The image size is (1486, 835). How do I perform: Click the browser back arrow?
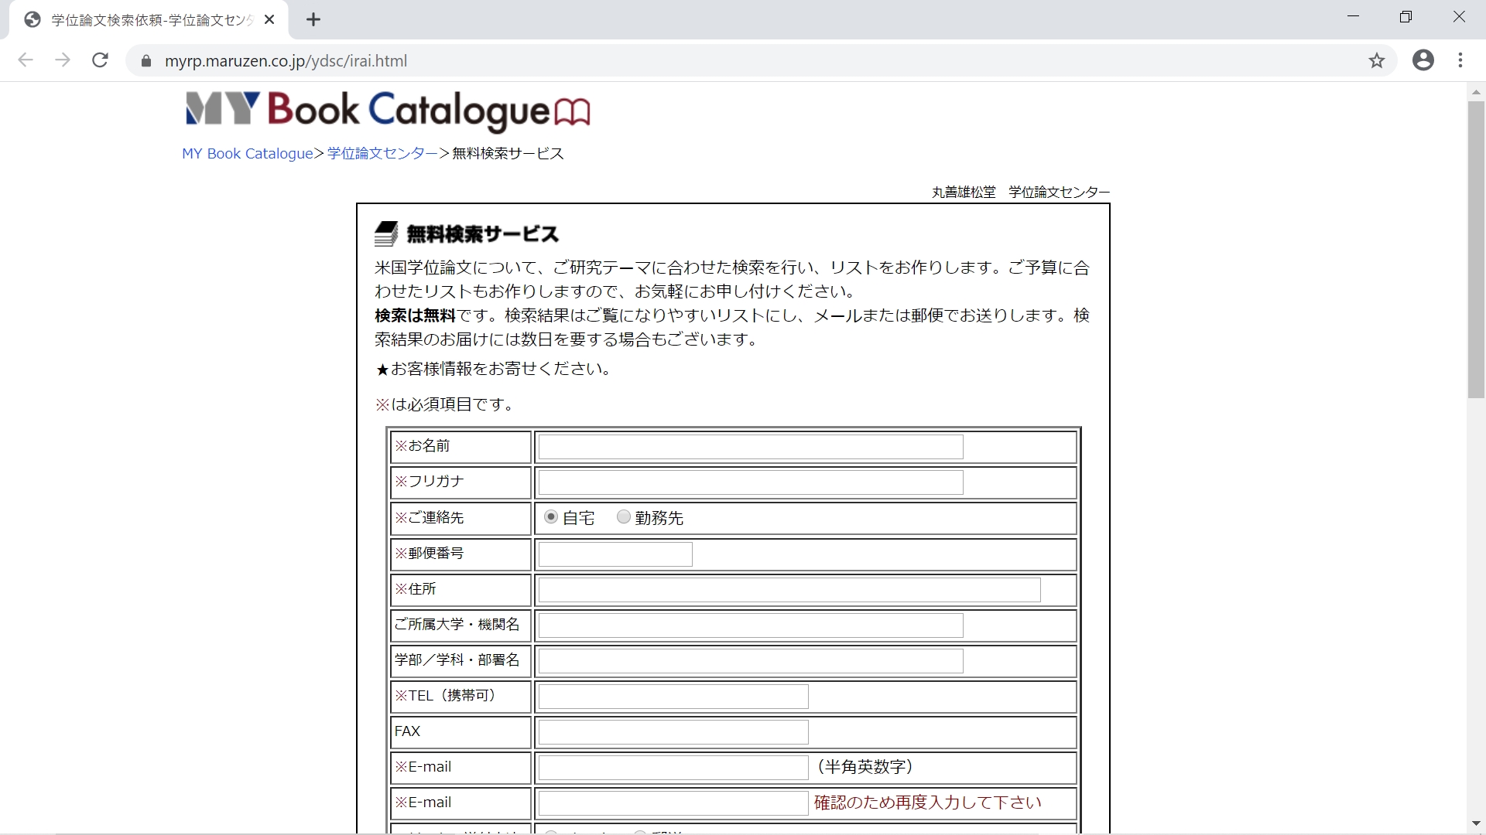tap(26, 60)
